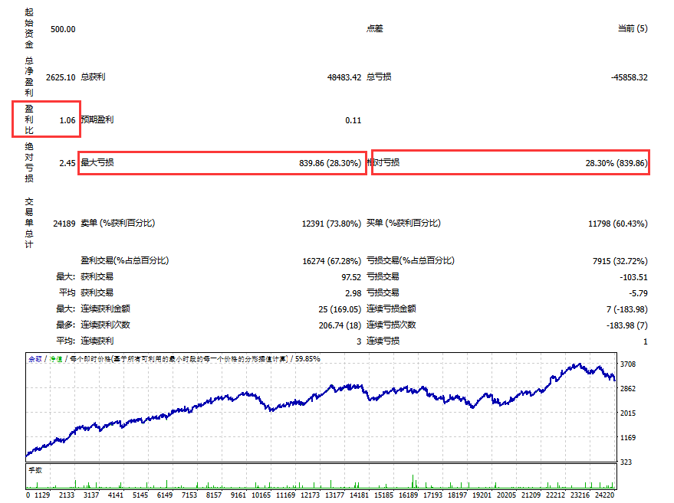The height and width of the screenshot is (503, 674).
Task: Click the expected payoff value 0.11
Action: point(353,120)
